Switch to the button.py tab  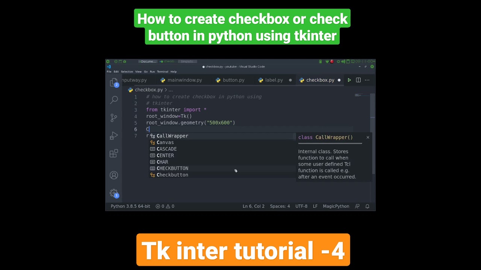(x=230, y=80)
